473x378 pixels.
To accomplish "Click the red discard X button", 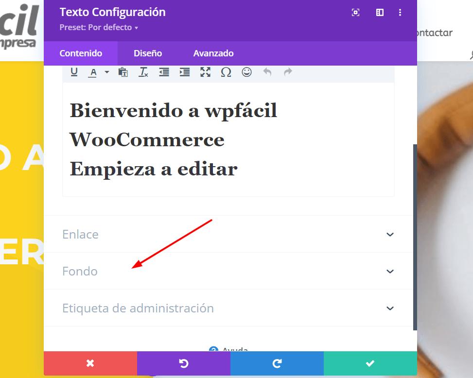I will click(90, 363).
